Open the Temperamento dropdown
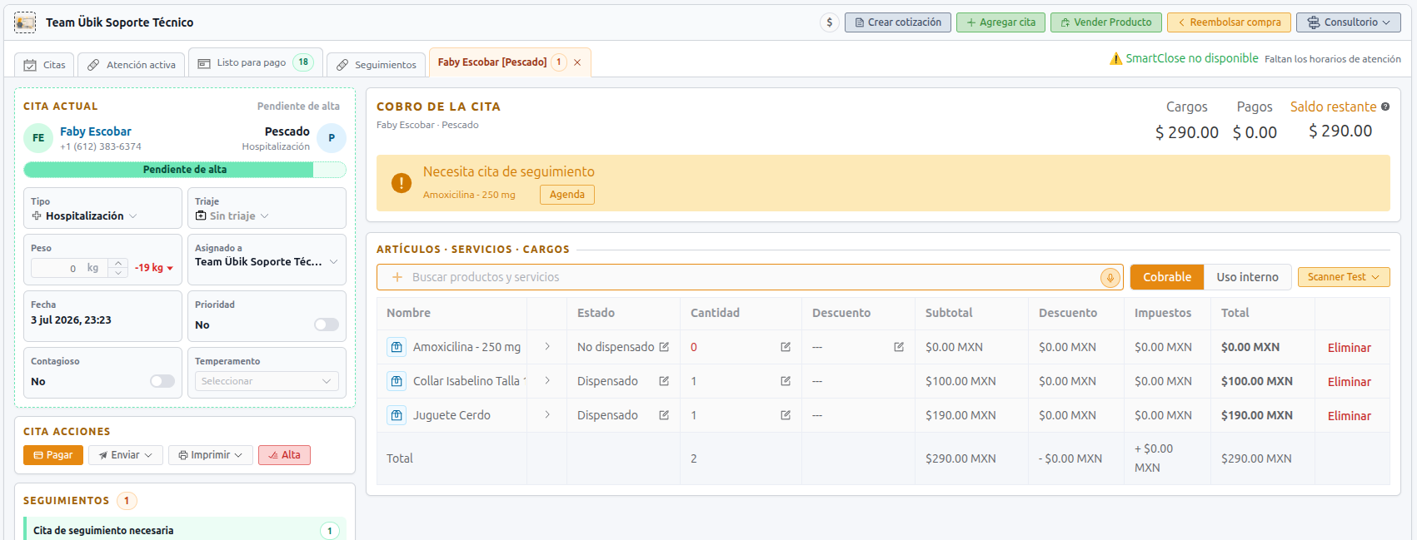Screen dimensions: 1417x540 [x=267, y=381]
